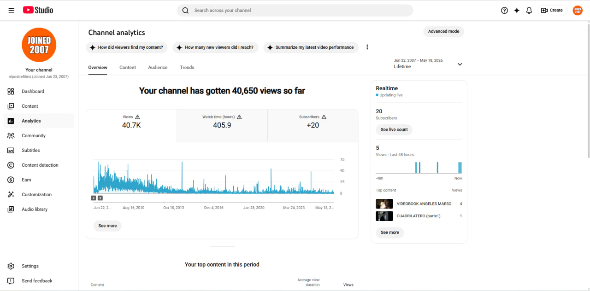Open the Earn dollar icon in sidebar
Screen dimensions: 590x291
(x=11, y=180)
